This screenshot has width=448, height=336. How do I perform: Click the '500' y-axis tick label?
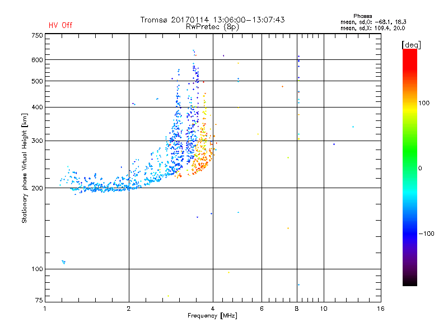click(x=38, y=81)
